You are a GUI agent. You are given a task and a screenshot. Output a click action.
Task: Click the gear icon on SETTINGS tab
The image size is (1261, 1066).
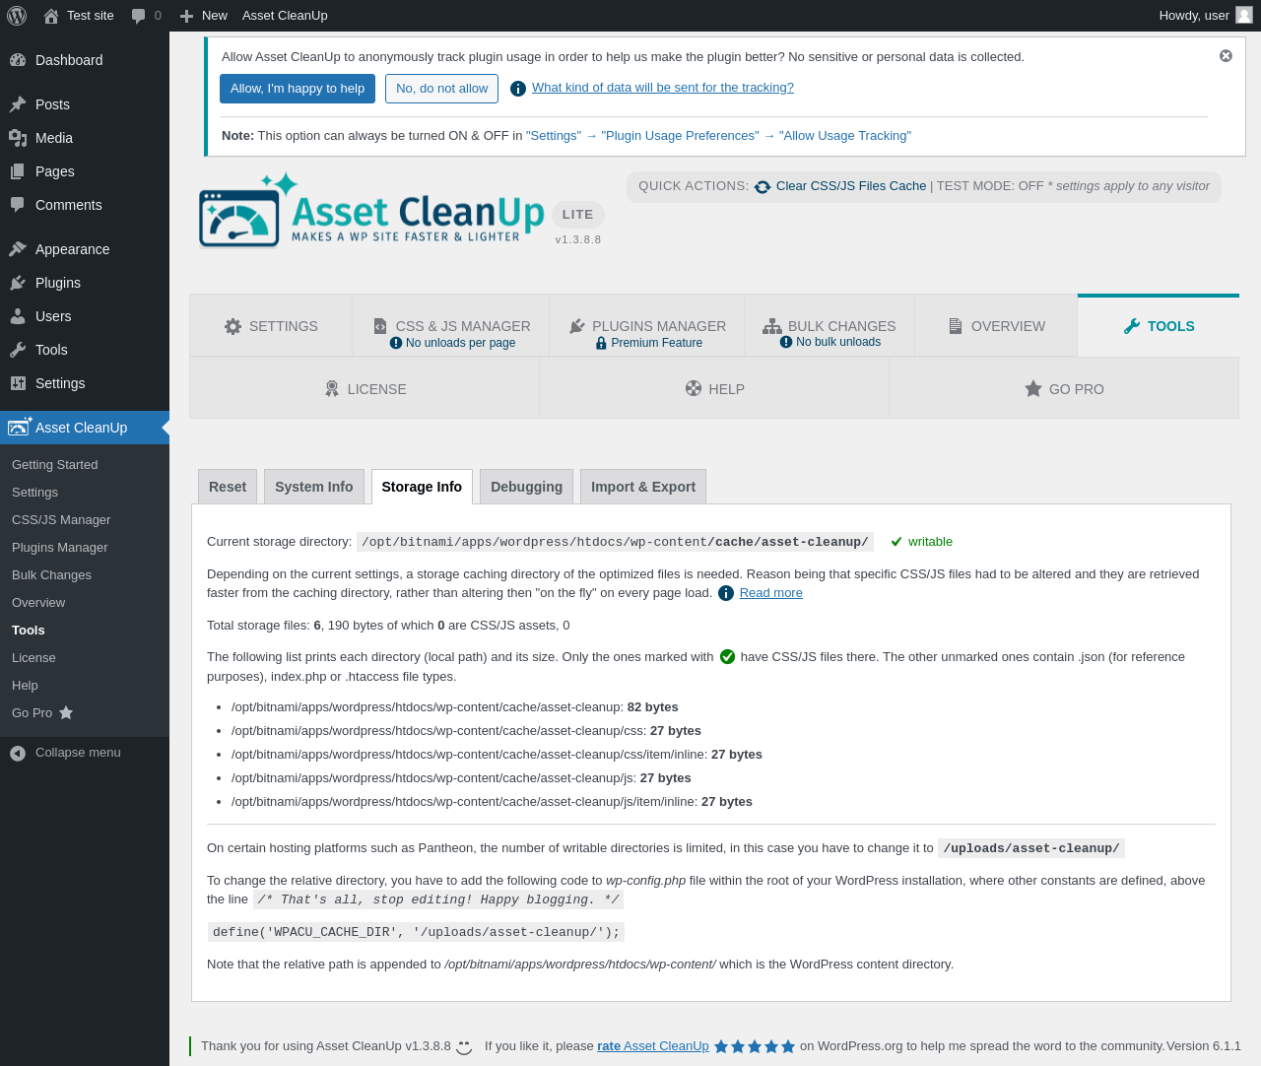click(232, 326)
